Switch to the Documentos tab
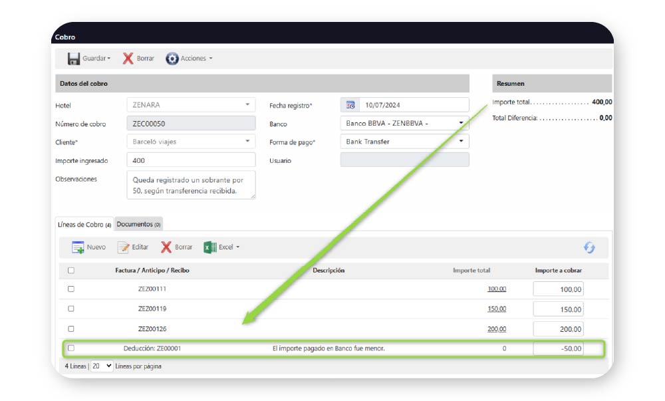Screen dimensions: 665x401 pos(138,225)
